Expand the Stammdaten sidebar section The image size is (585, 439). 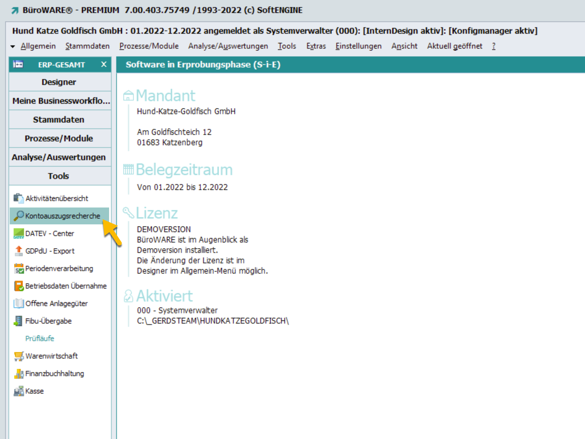pyautogui.click(x=59, y=120)
